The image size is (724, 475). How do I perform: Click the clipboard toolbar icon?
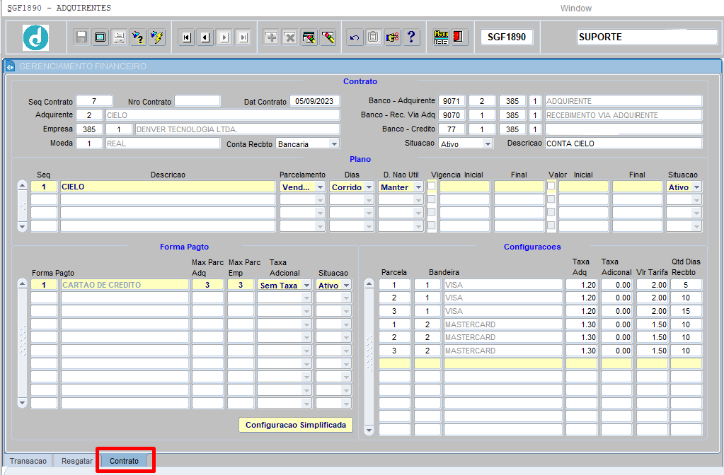pyautogui.click(x=374, y=37)
